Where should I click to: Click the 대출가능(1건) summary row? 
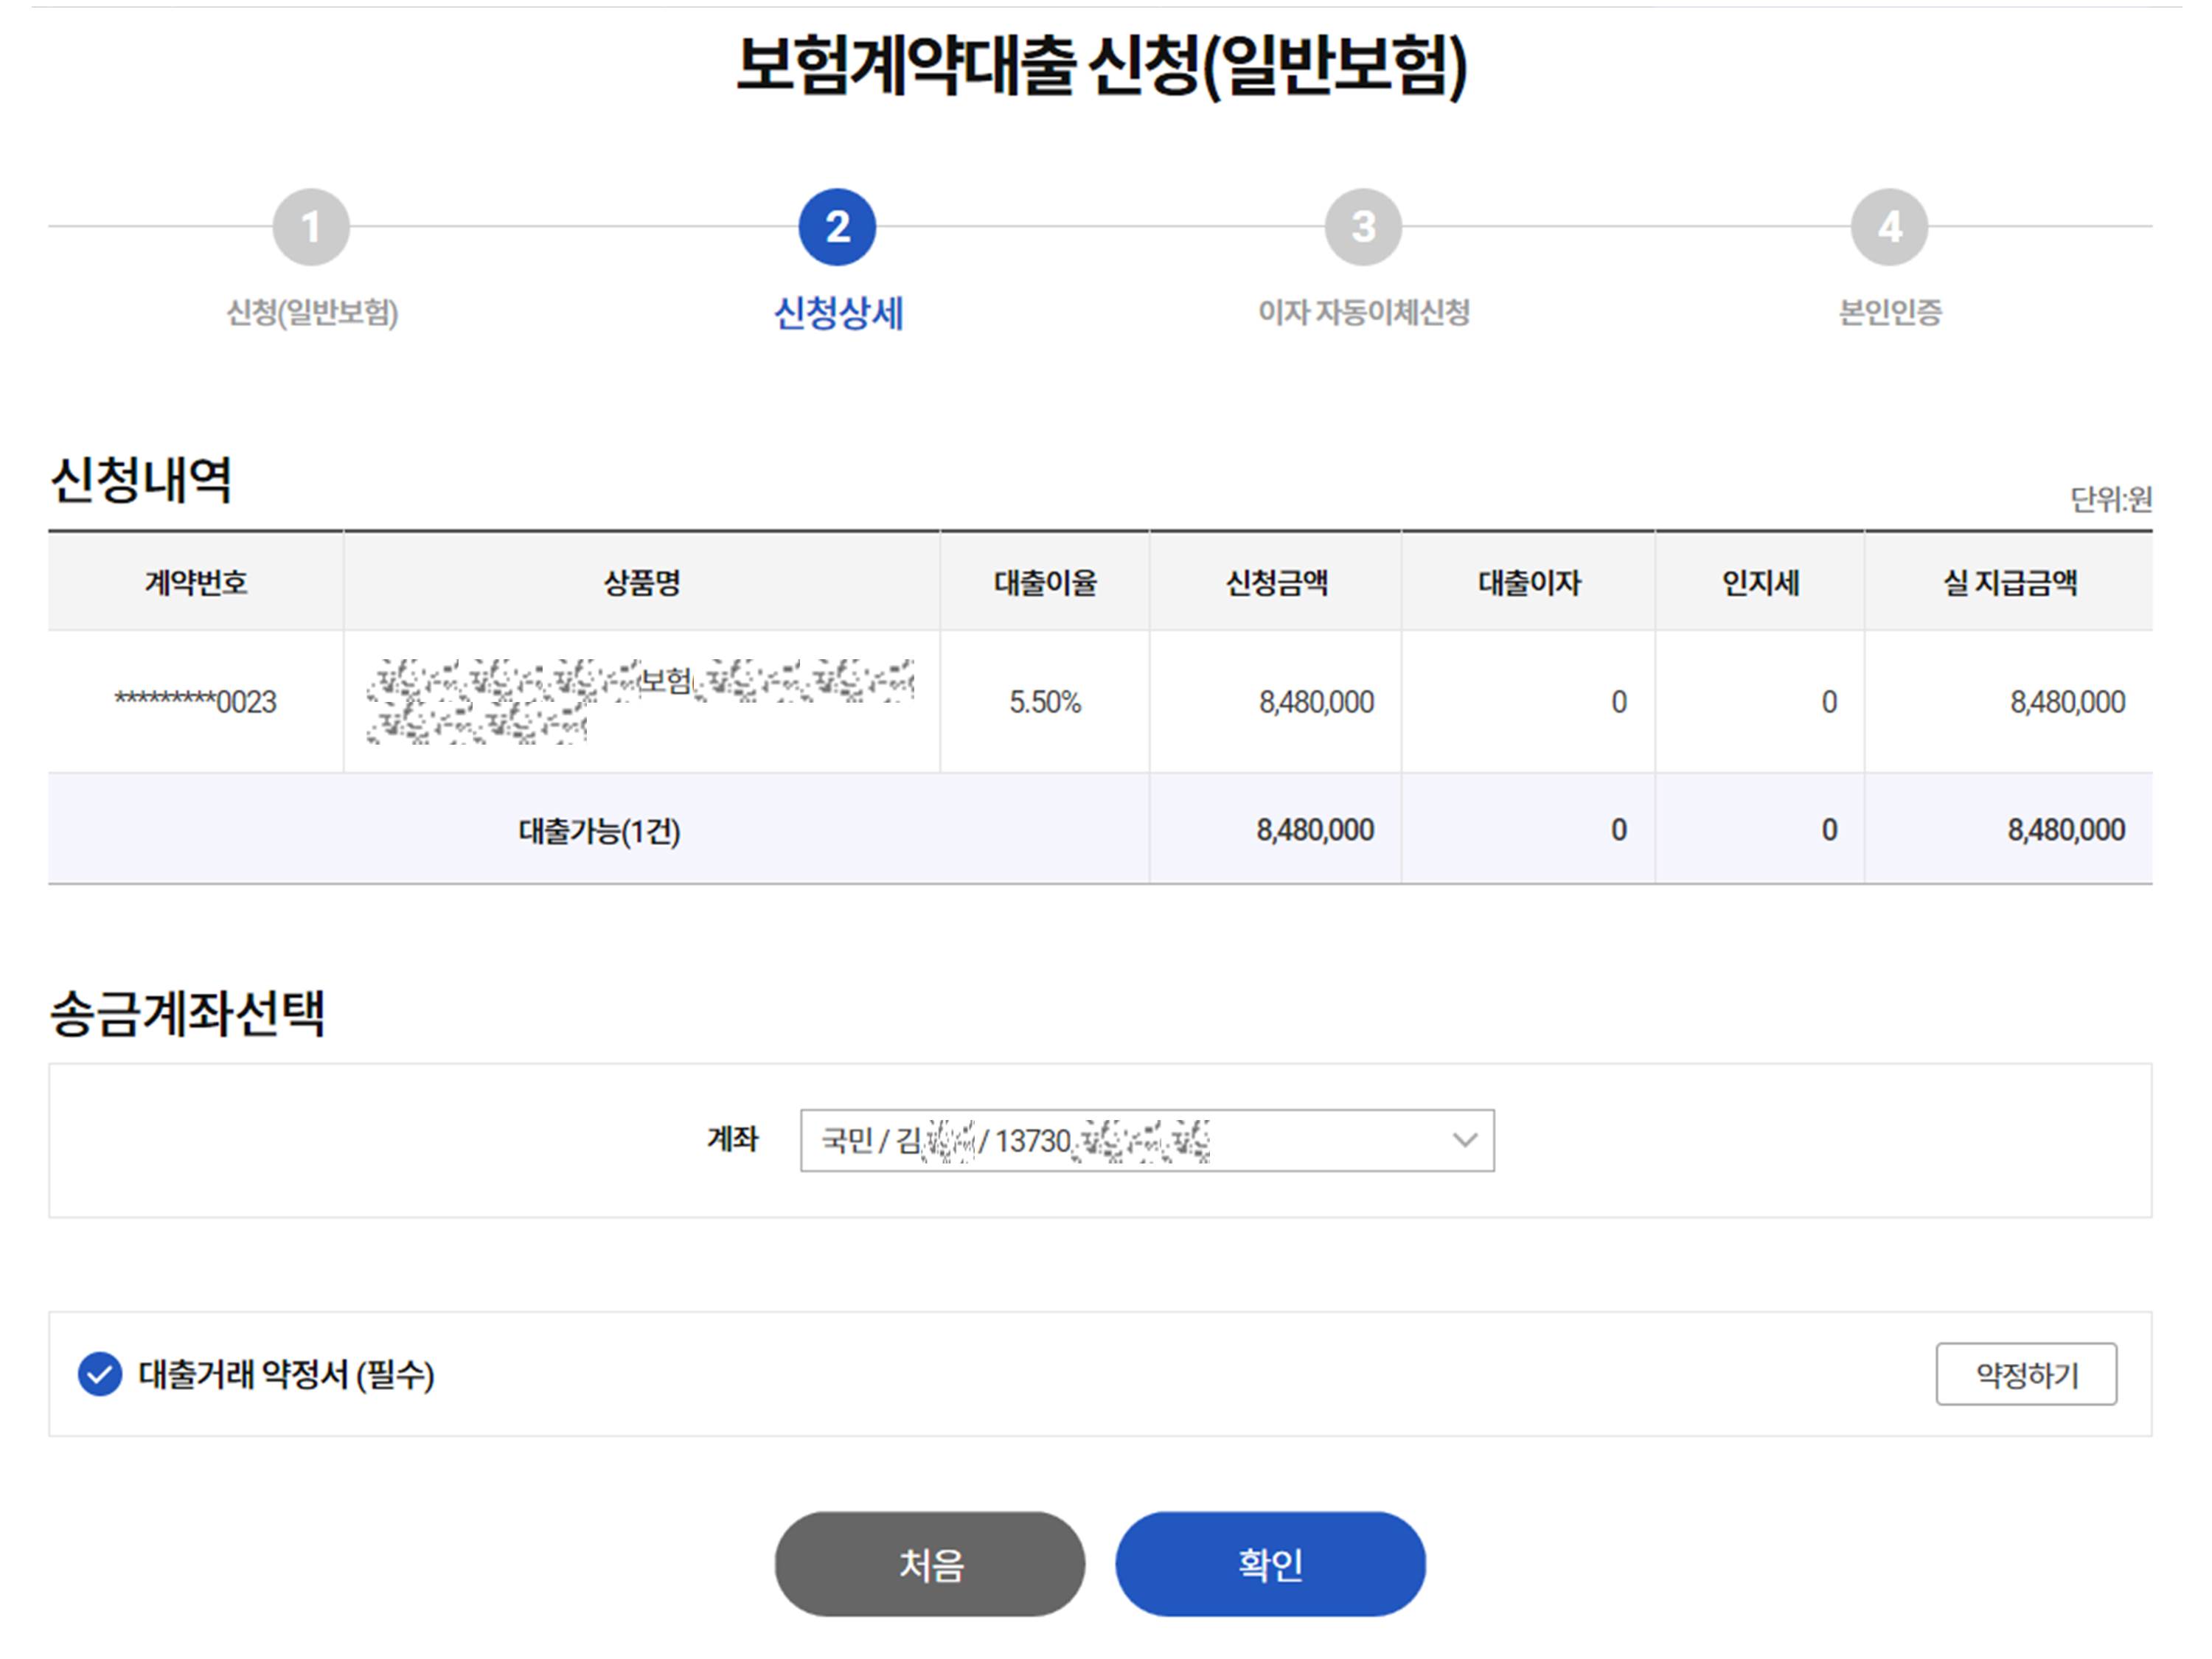(599, 830)
